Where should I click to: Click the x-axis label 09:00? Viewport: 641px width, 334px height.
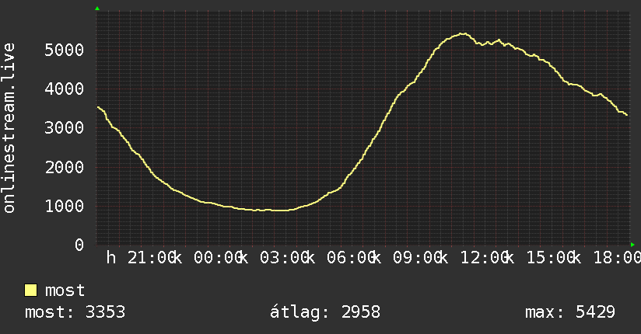[417, 258]
